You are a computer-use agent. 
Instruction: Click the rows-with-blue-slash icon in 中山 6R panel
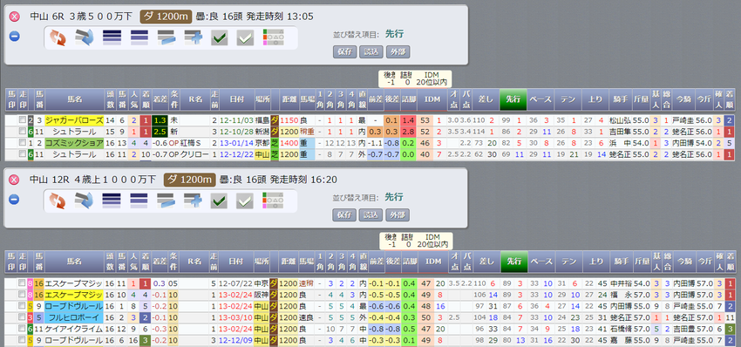click(x=166, y=37)
